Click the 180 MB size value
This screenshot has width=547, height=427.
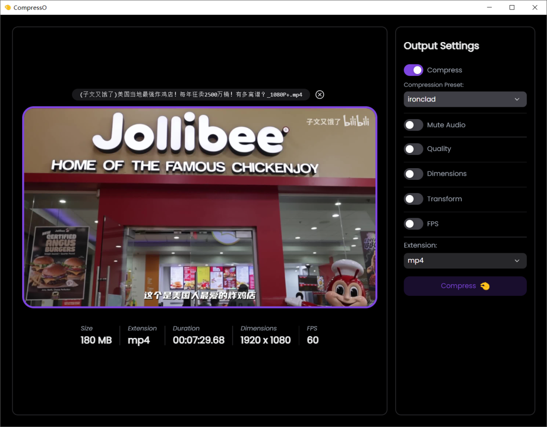coord(96,340)
